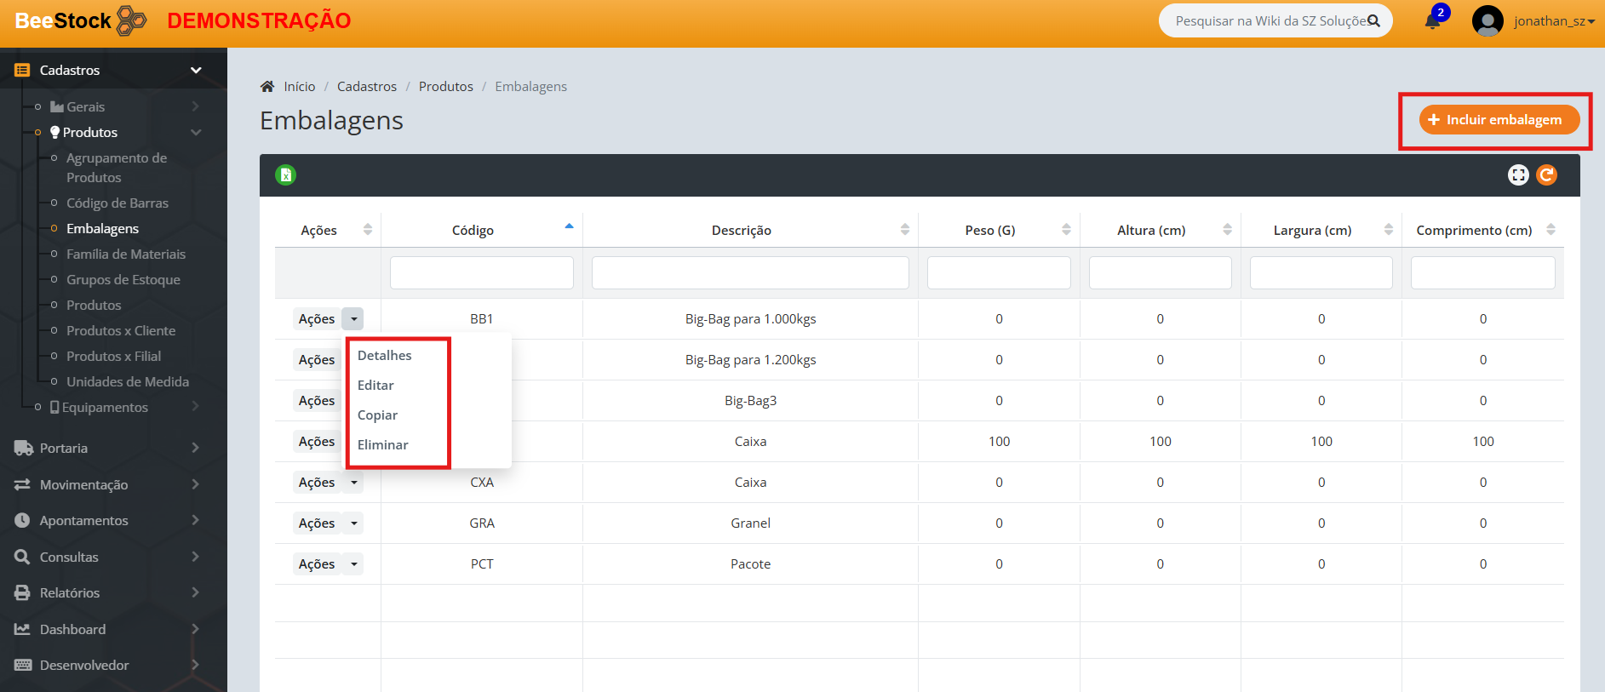Open Ações dropdown arrow for Granel row
Image resolution: width=1605 pixels, height=692 pixels.
(x=353, y=523)
